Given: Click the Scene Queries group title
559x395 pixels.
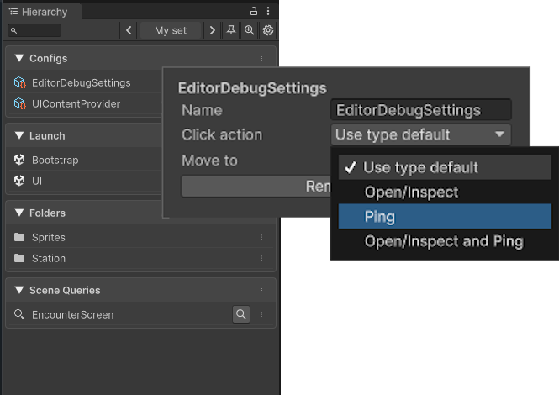Looking at the screenshot, I should click(x=65, y=290).
